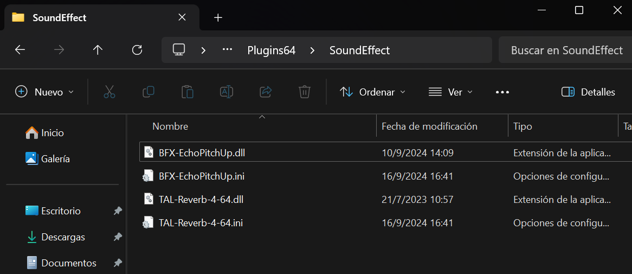The width and height of the screenshot is (632, 274).
Task: Expand the chevron after Plugins64
Action: 312,50
